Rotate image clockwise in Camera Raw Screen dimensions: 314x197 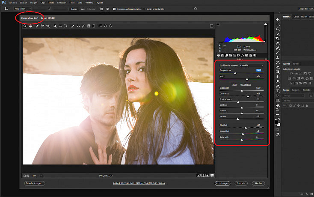(110, 26)
